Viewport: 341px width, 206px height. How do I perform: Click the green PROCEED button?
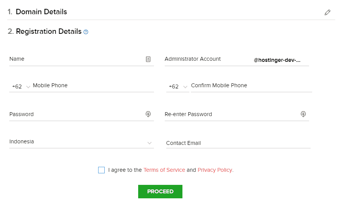pos(160,191)
